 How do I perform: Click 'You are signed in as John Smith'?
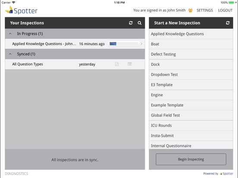[x=160, y=10]
